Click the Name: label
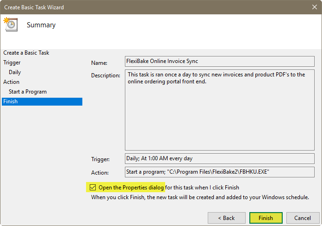This screenshot has height=226, width=322. coord(99,63)
